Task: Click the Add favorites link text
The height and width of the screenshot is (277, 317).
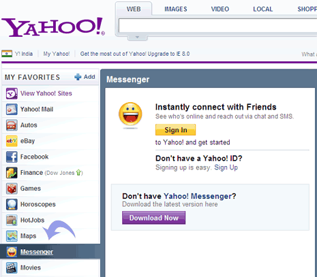Action: pos(89,77)
